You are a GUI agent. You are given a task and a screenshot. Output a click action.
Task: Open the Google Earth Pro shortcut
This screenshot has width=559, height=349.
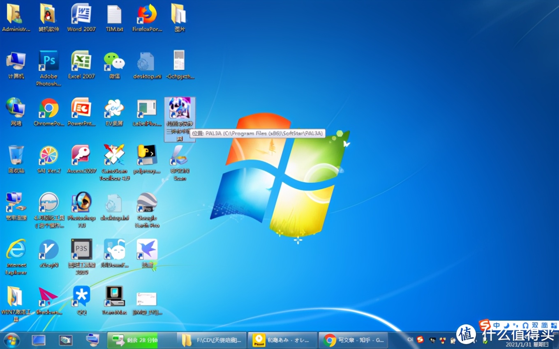click(147, 204)
